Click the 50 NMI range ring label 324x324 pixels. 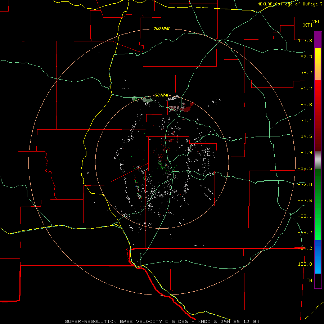point(162,95)
